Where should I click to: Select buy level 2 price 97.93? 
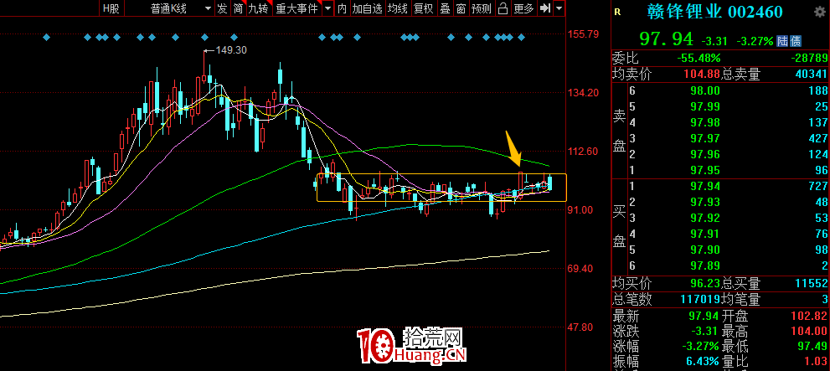[x=705, y=202]
